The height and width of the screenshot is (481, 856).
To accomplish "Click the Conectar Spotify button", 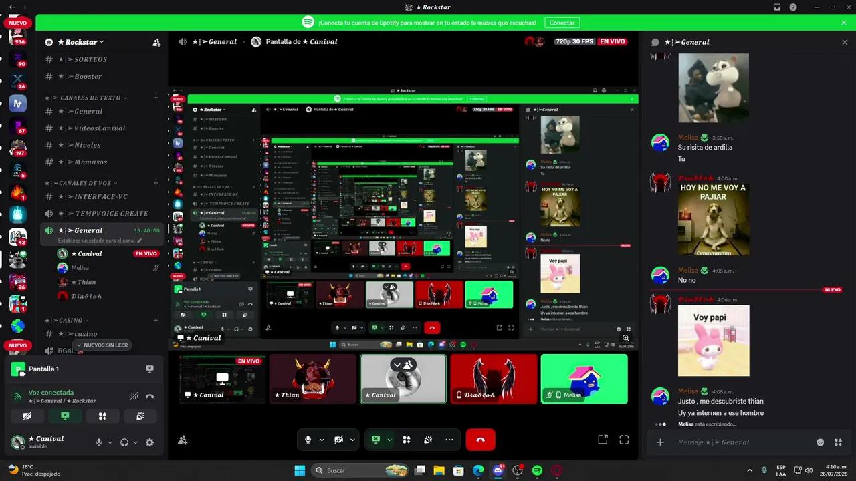I will [x=562, y=23].
